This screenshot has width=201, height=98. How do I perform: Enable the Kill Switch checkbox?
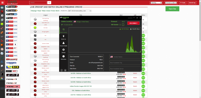[x=123, y=25]
